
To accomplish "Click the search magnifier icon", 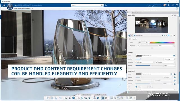I will pyautogui.click(x=102, y=5).
